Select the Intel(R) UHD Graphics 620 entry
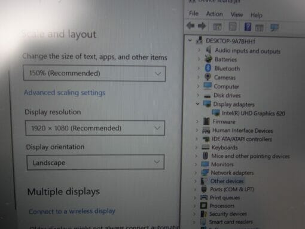Image resolution: width=305 pixels, height=229 pixels. coord(254,113)
